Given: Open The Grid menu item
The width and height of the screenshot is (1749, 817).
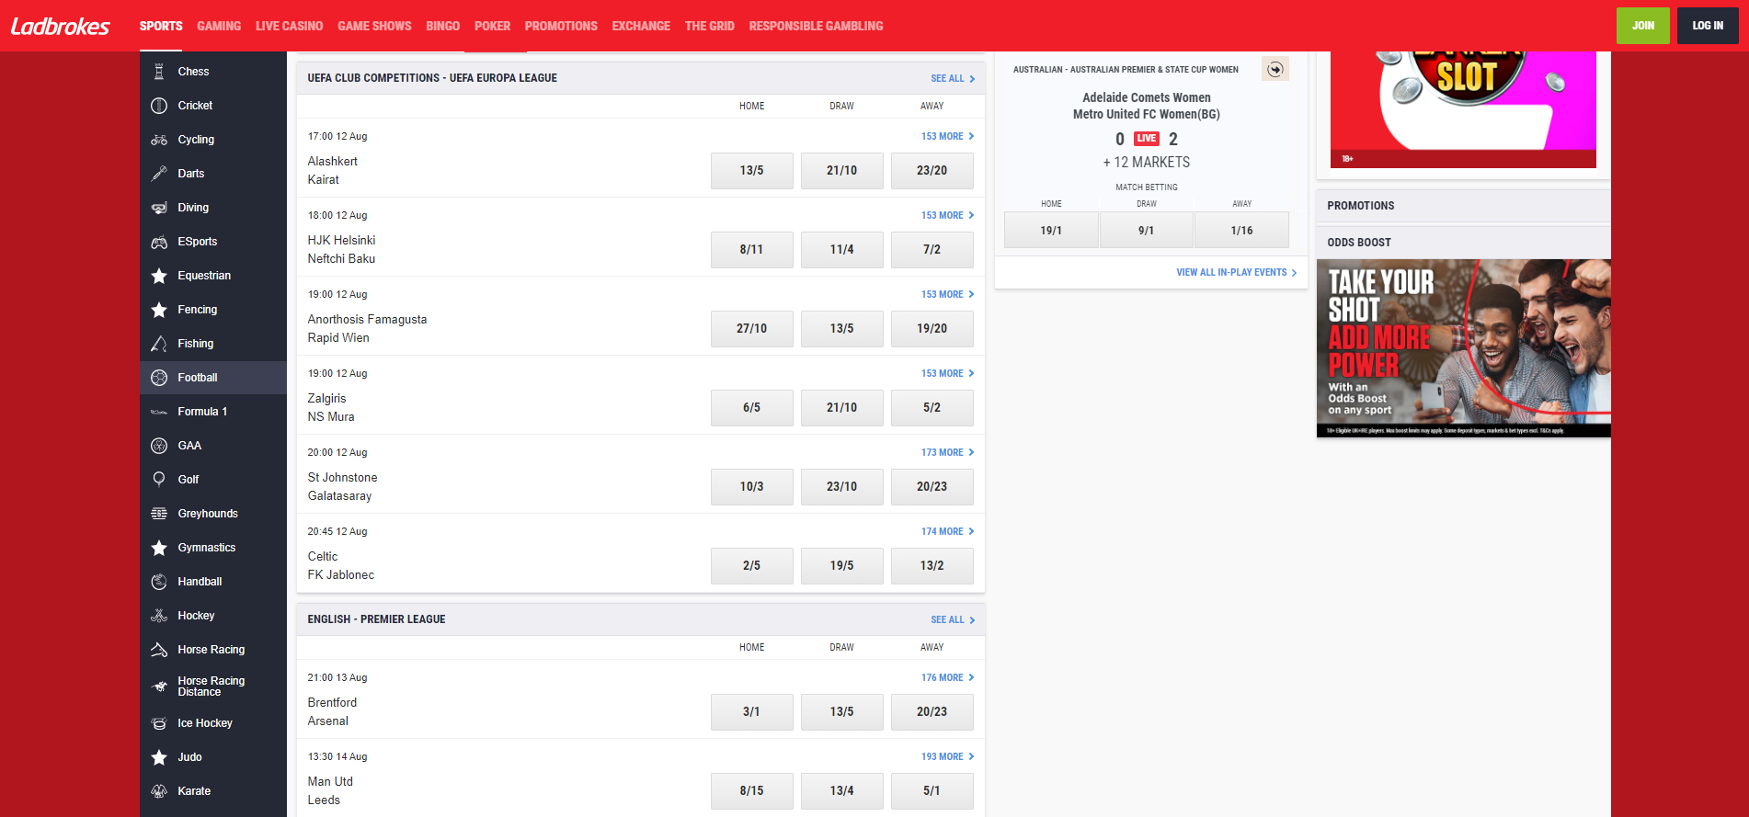Looking at the screenshot, I should point(709,26).
